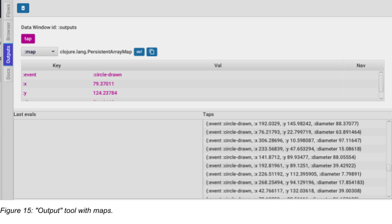
Task: Click the Key column header
Action: [x=57, y=65]
